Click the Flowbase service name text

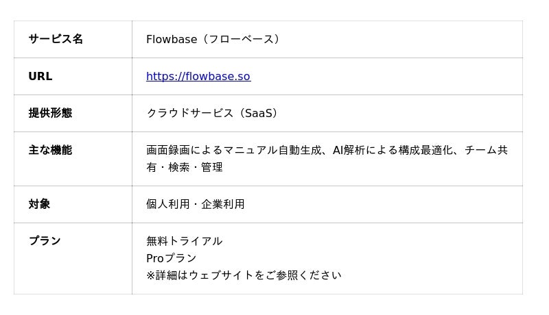[172, 40]
